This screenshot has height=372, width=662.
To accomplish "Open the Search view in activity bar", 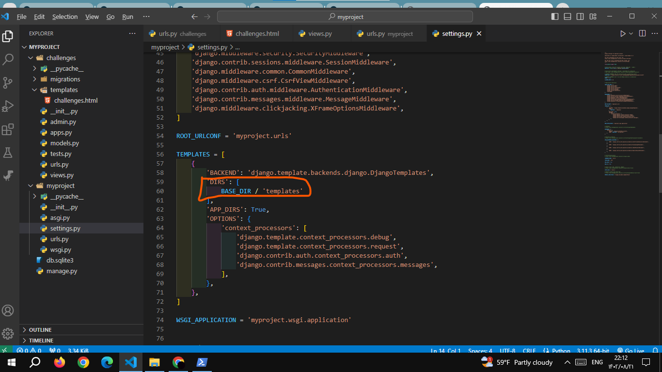I will 8,59.
